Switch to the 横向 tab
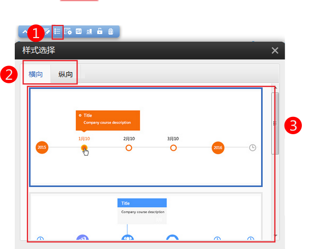The image size is (311, 249). [36, 75]
